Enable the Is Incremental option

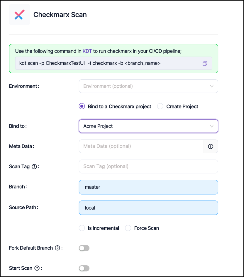point(82,228)
